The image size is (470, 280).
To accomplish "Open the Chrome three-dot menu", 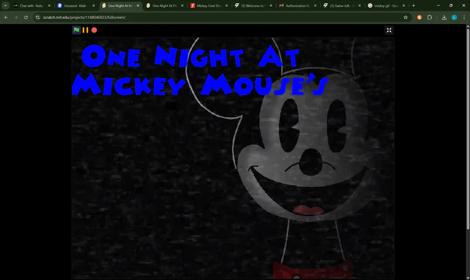I will [x=464, y=17].
